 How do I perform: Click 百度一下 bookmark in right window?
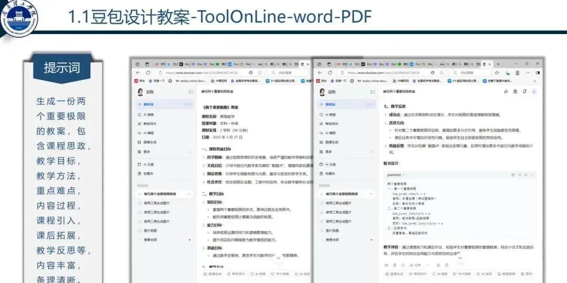pyautogui.click(x=339, y=81)
